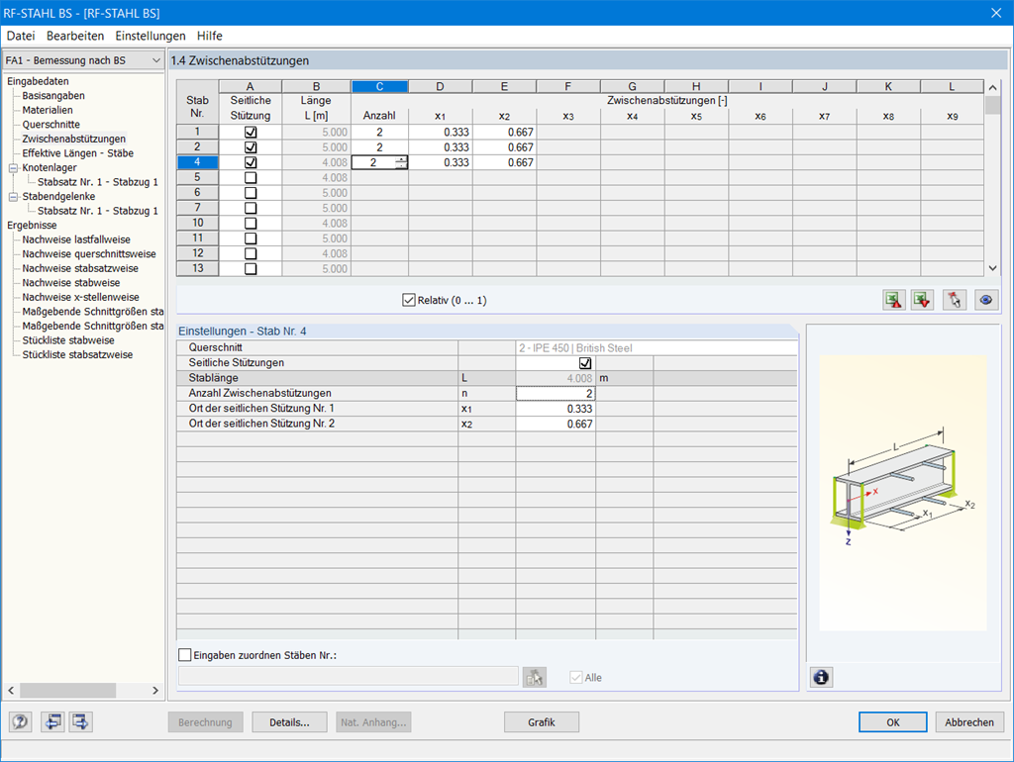Click the Details... button

[289, 722]
